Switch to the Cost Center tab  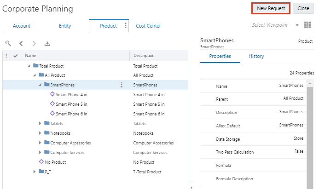click(148, 26)
